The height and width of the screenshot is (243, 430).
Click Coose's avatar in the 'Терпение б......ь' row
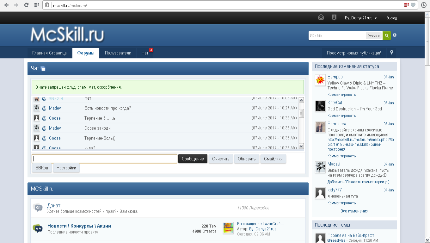(37, 118)
